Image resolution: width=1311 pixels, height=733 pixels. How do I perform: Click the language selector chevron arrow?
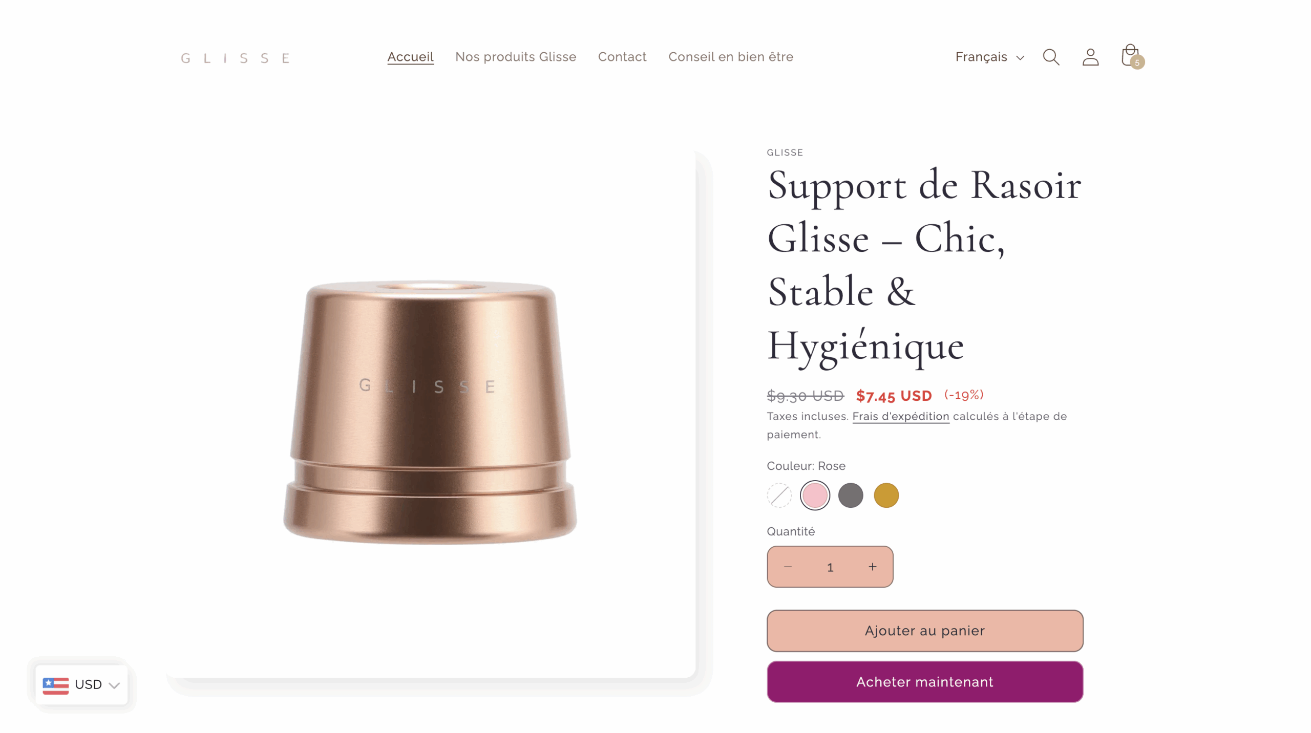pos(1020,58)
